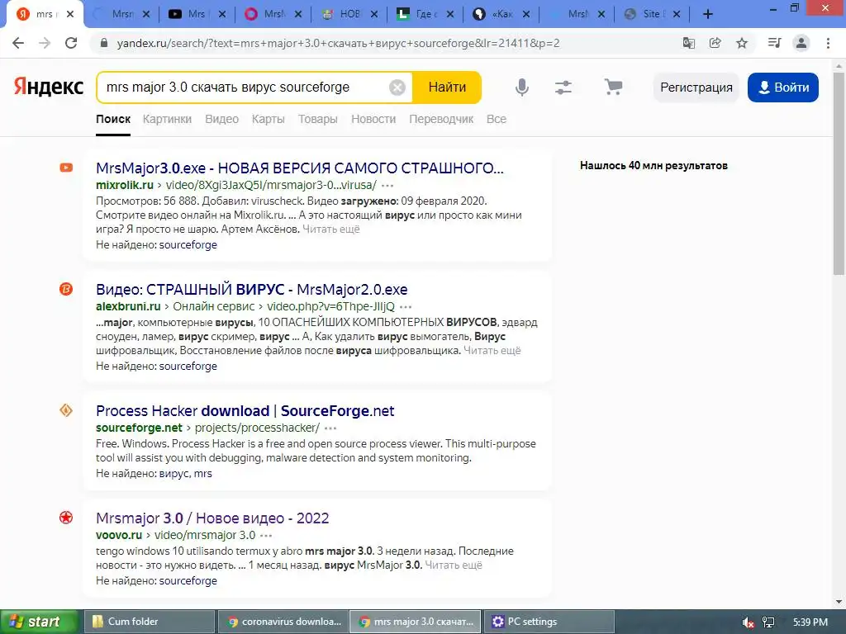
Task: Open Yandex search settings sliders icon
Action: tap(563, 88)
